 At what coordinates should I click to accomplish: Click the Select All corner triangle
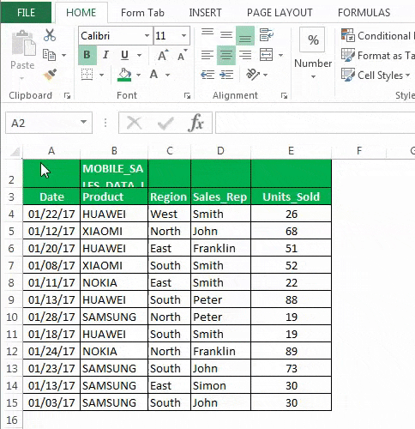click(15, 152)
